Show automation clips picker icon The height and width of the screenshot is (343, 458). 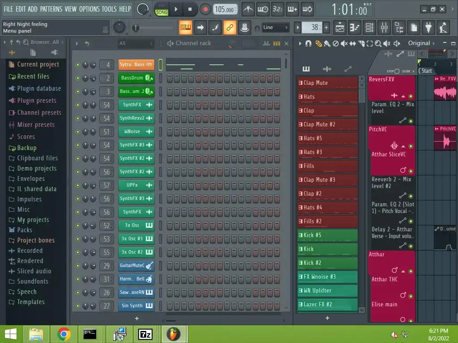[348, 69]
